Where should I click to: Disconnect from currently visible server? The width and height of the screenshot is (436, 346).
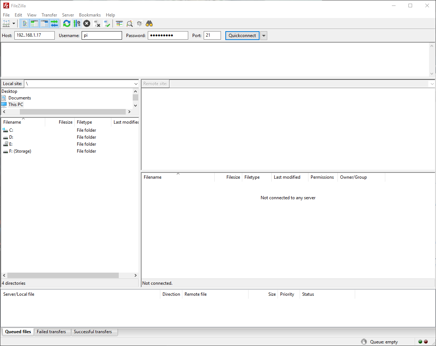point(97,23)
